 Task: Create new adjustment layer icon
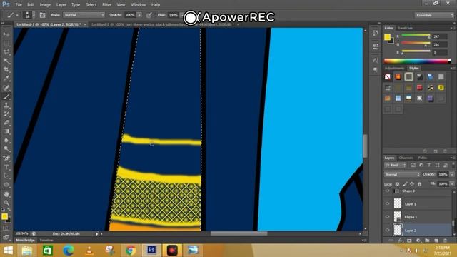tap(418, 241)
